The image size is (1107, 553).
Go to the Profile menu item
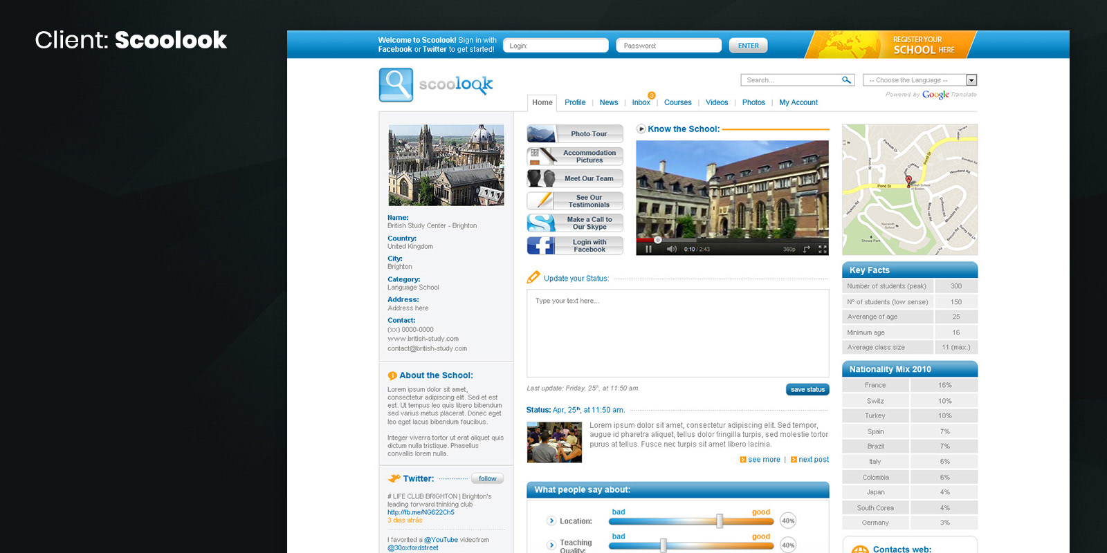575,102
